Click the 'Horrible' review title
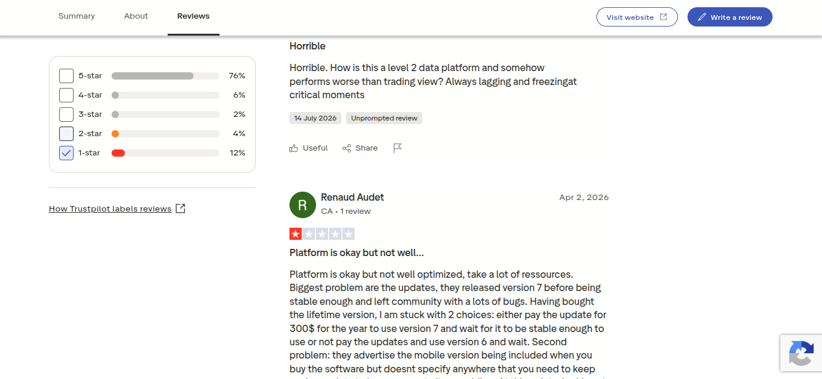Screen dimensions: 822x379 (x=308, y=46)
